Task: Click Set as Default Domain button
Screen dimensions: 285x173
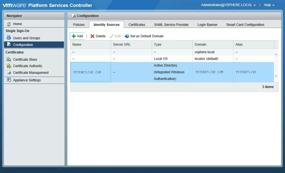Action: pyautogui.click(x=144, y=36)
